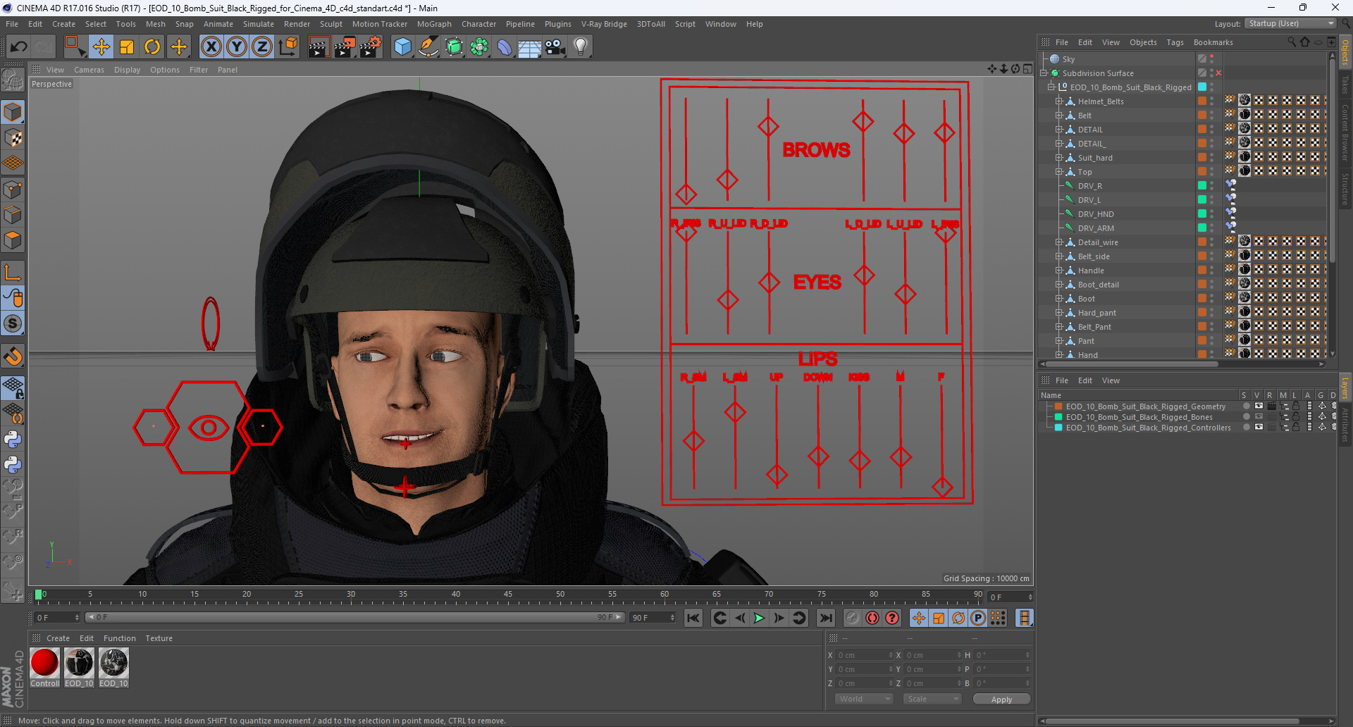The image size is (1353, 727).
Task: Open the World coordinate dropdown
Action: 864,699
